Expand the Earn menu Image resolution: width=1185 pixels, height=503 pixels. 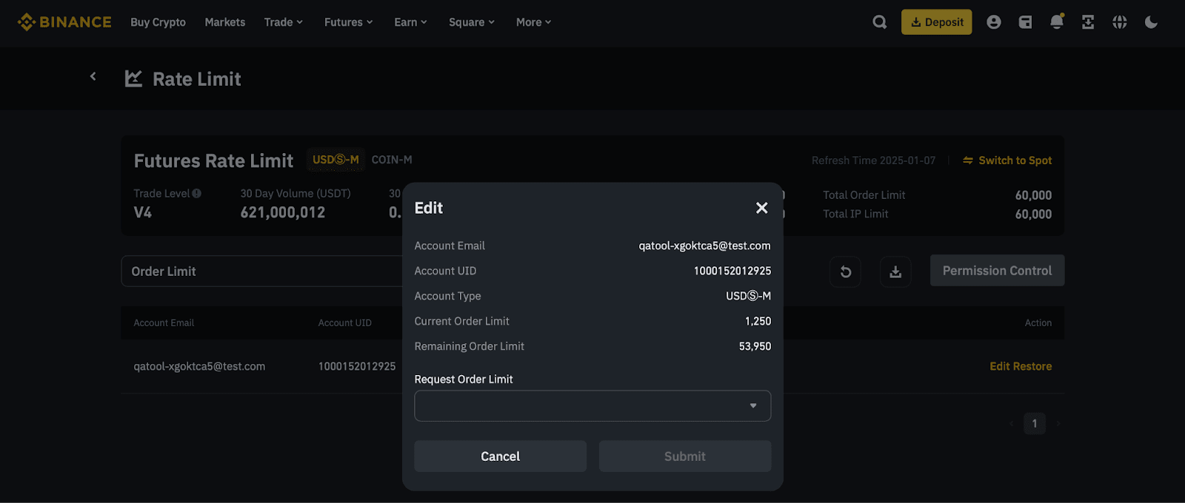point(411,22)
